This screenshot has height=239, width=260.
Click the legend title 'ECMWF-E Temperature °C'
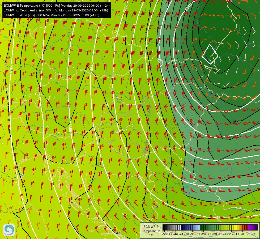point(151,231)
